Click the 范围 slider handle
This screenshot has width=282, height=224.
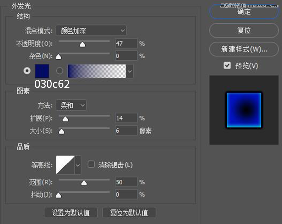click(x=84, y=183)
